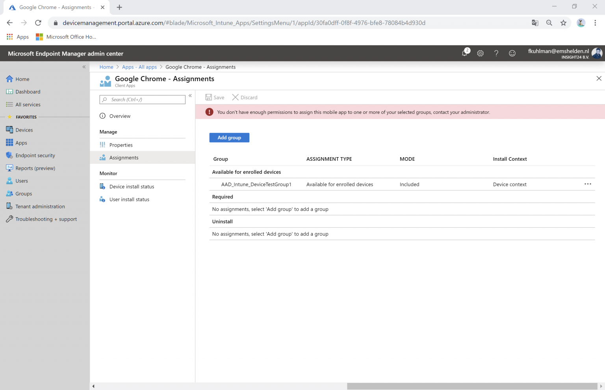
Task: Send feedback via the smiley icon
Action: pyautogui.click(x=512, y=53)
